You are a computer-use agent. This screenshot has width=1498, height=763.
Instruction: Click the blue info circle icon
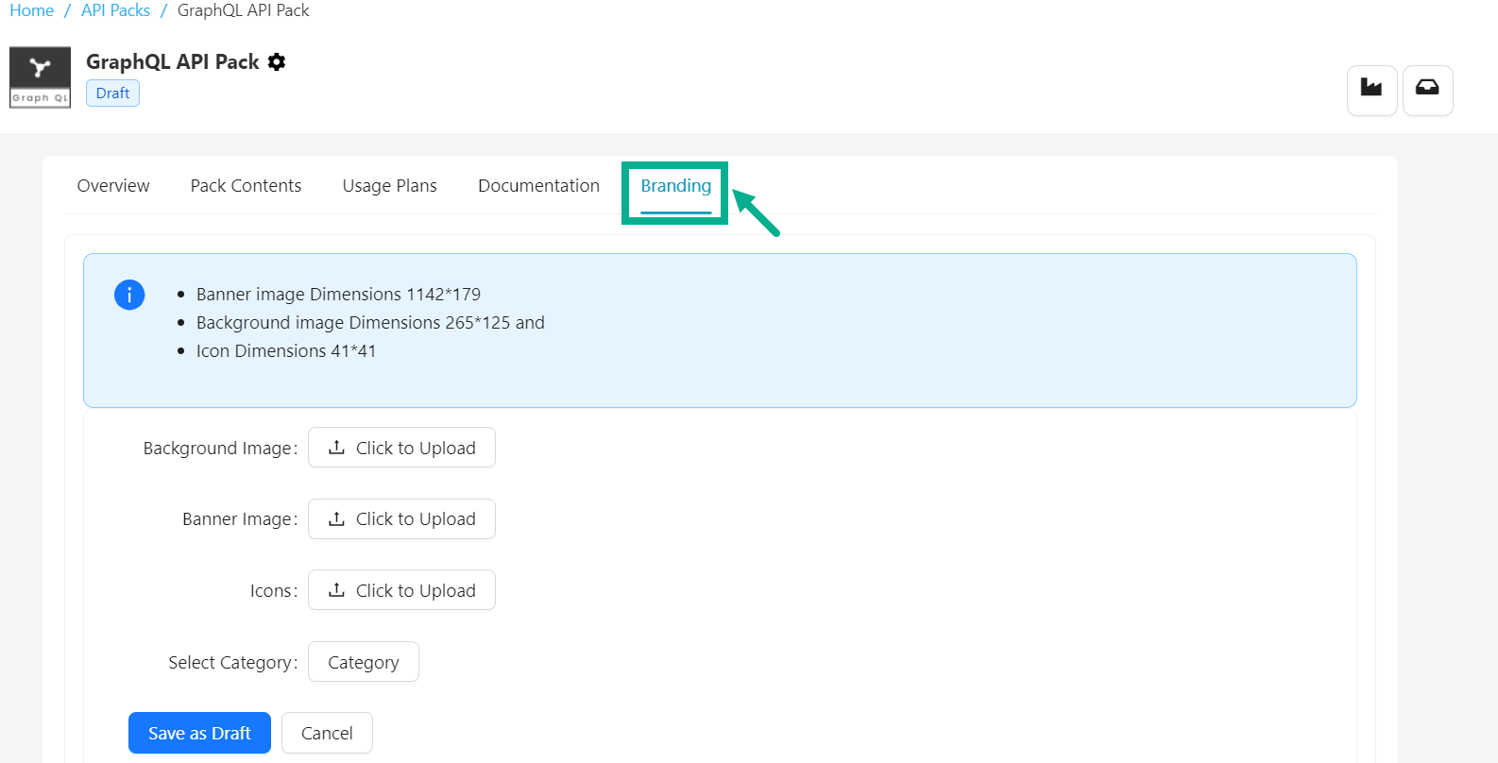pos(129,295)
